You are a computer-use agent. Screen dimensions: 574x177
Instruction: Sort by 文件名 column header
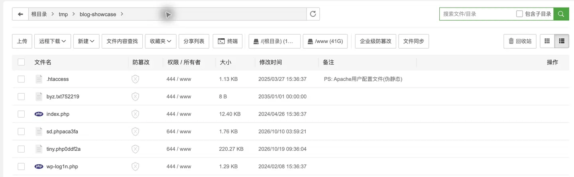43,62
